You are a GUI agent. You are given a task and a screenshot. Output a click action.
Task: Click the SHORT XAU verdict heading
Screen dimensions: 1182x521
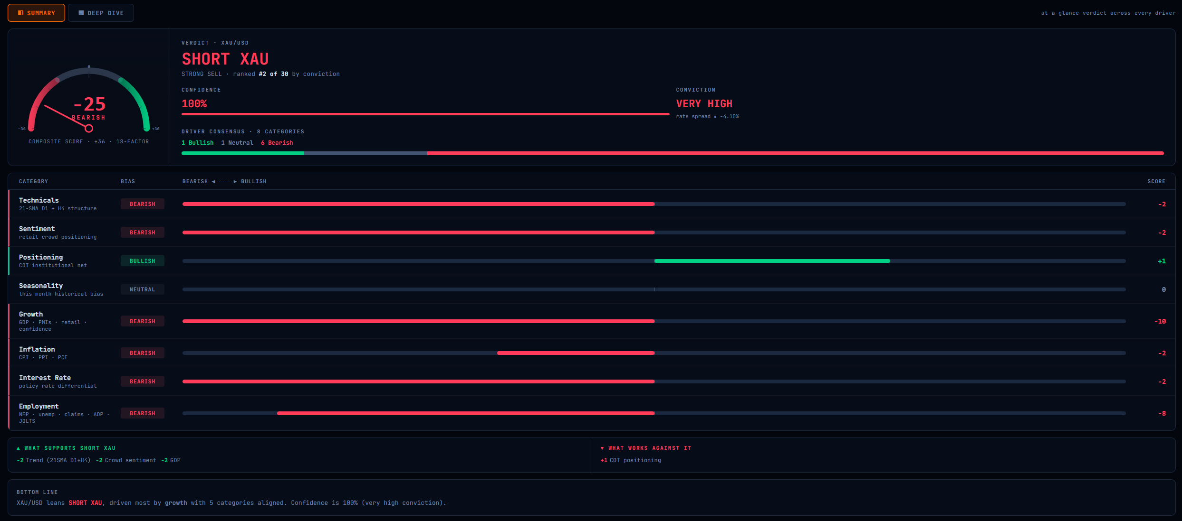coord(225,59)
